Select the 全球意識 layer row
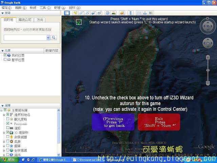This screenshot has height=163, width=217. click(21, 150)
